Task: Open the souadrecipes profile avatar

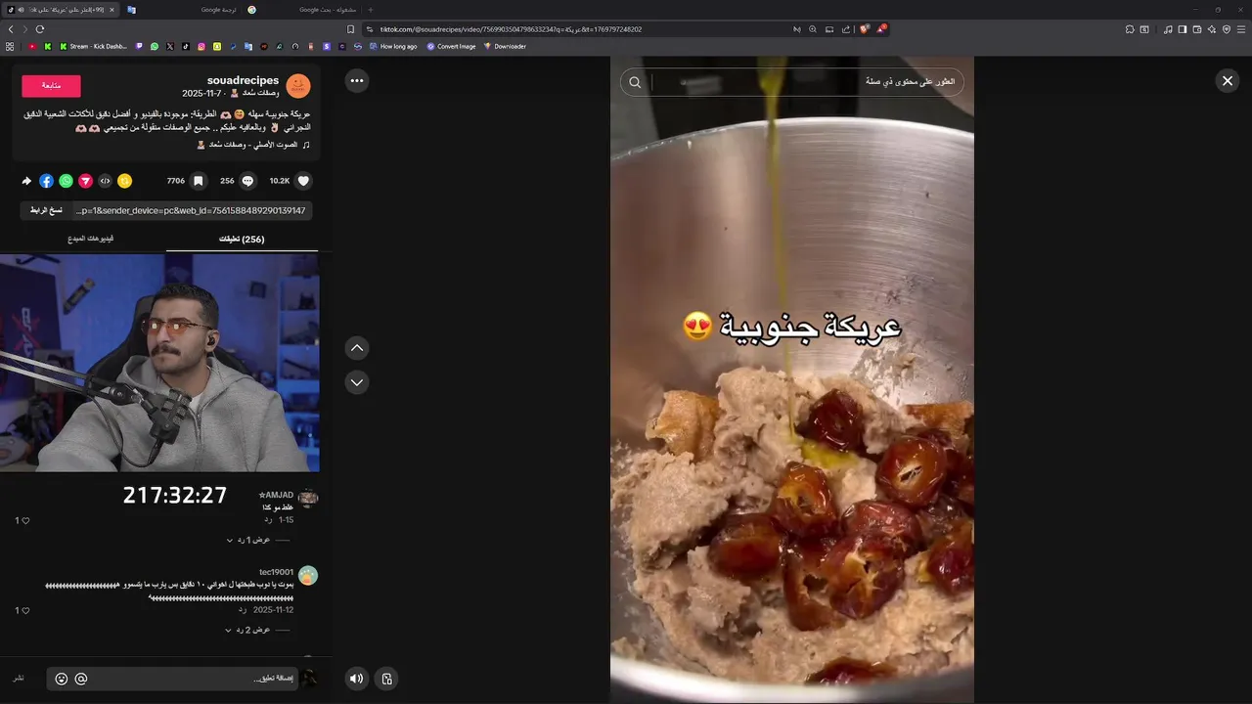Action: pyautogui.click(x=298, y=86)
